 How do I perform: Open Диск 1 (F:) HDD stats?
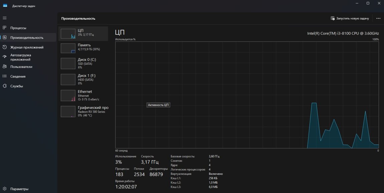tap(83, 79)
